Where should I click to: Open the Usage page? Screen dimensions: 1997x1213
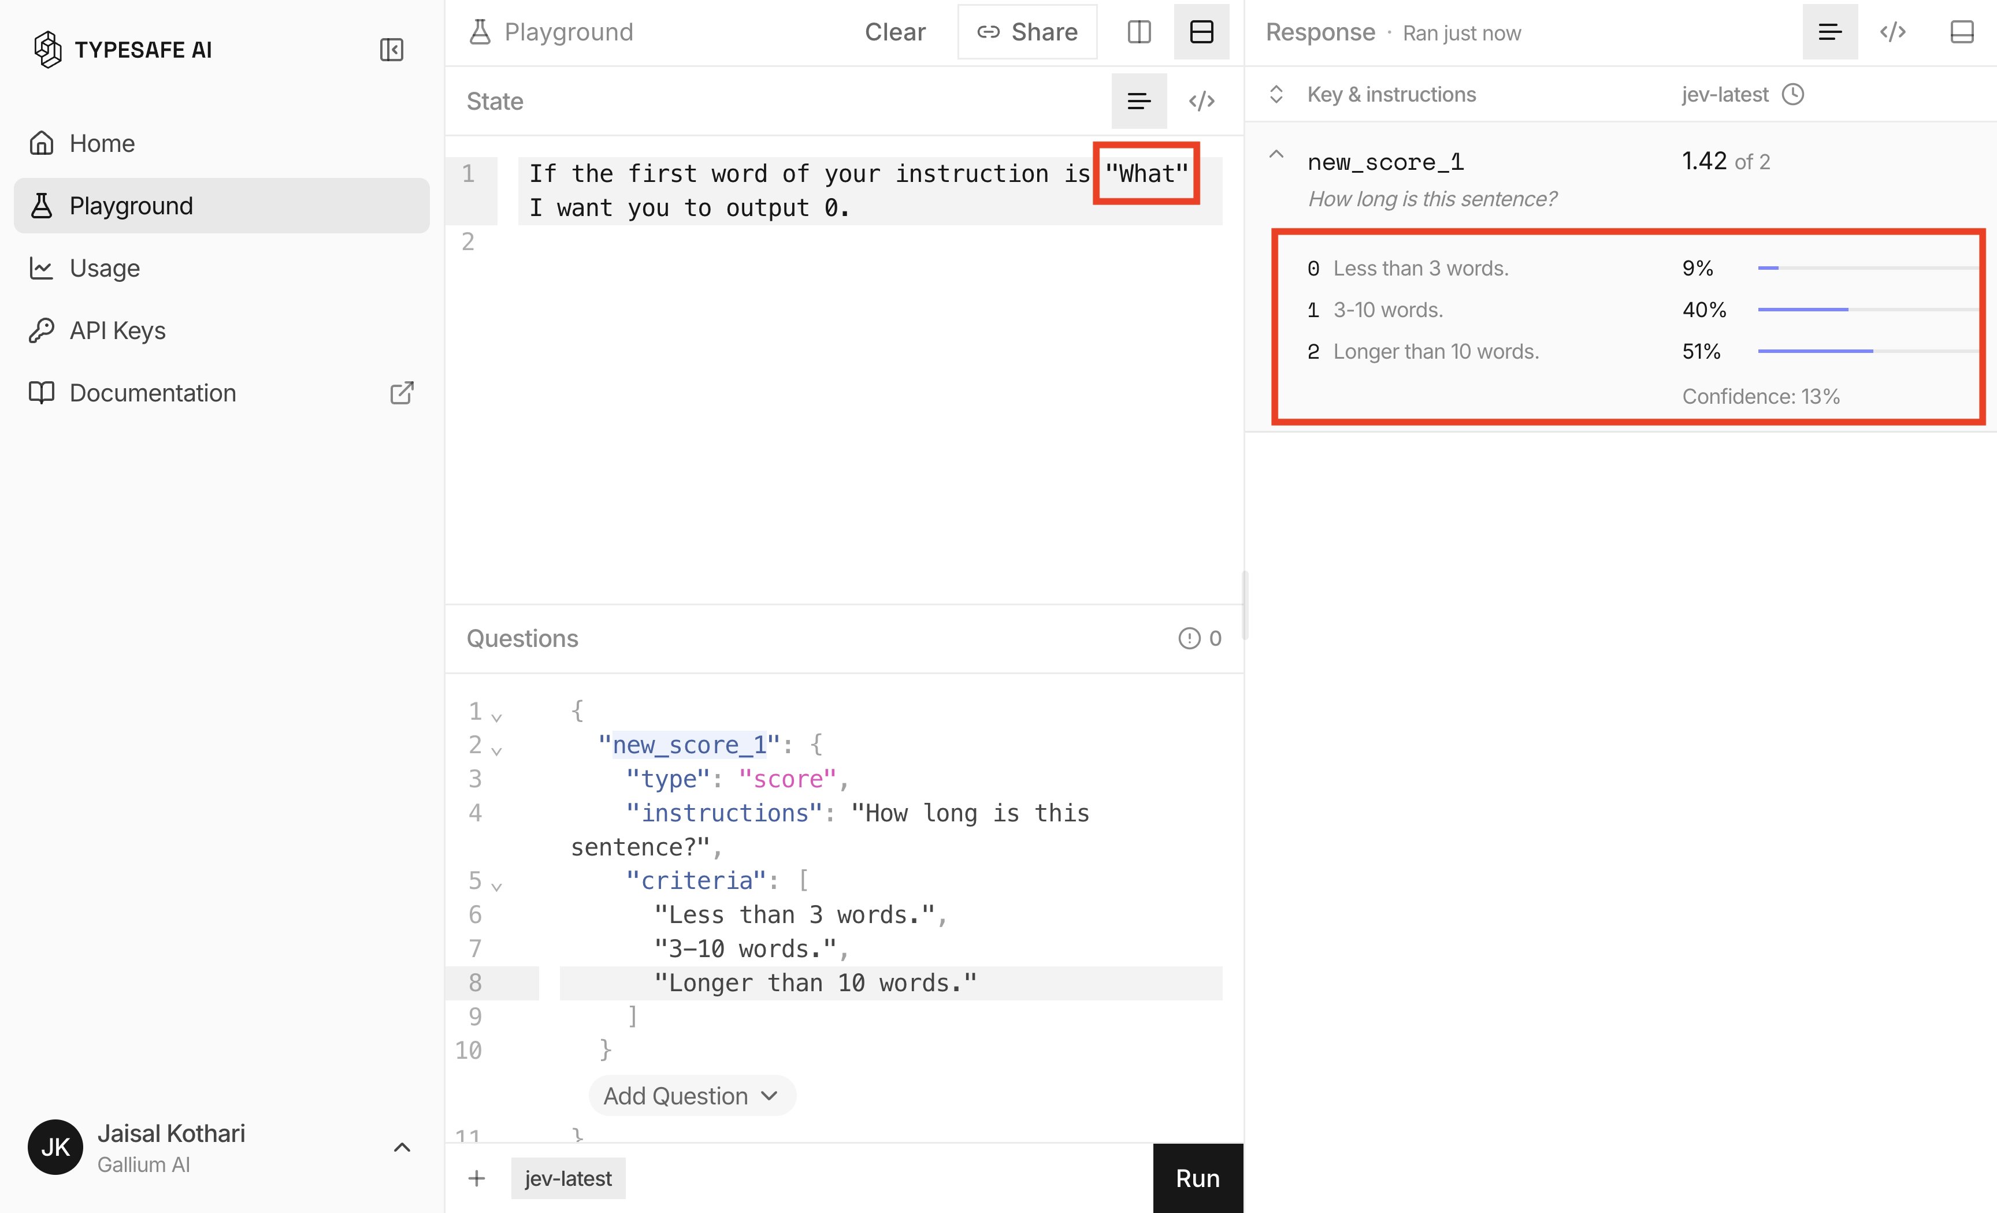221,268
